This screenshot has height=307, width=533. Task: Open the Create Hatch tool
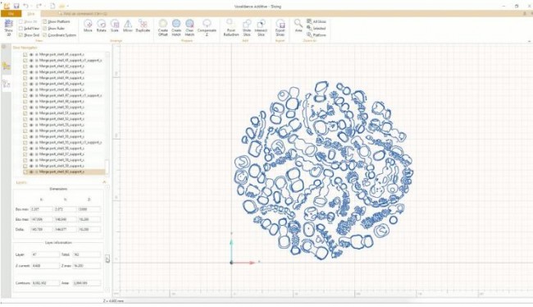(x=176, y=28)
